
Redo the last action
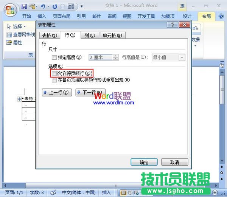point(55,6)
